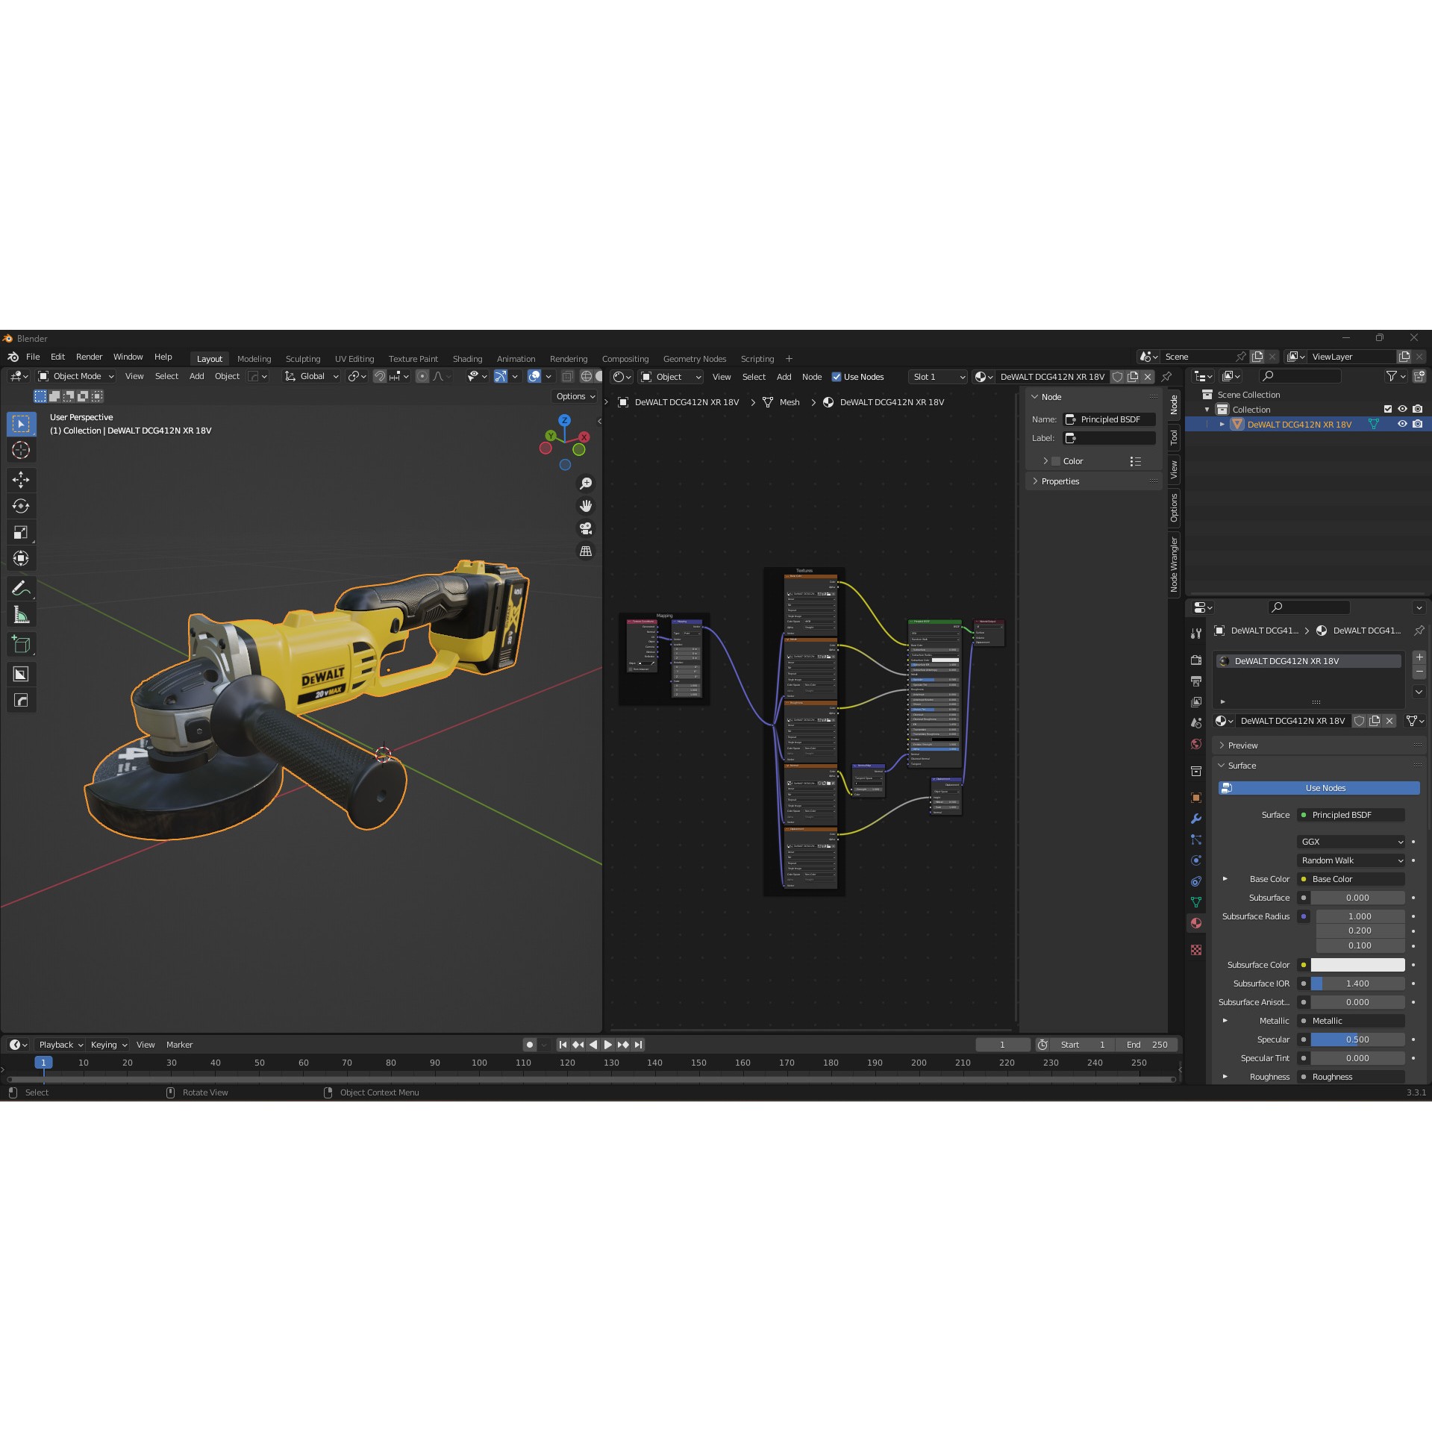Open Random Walk subsurface method dropdown
Viewport: 1432px width, 1432px height.
[x=1351, y=860]
